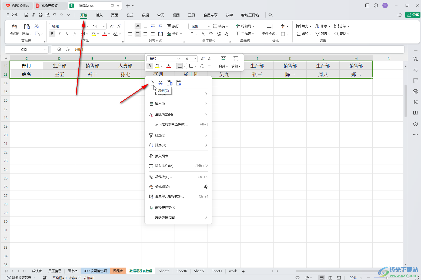
Task: Toggle bold in the ribbon
Action: tap(52, 34)
